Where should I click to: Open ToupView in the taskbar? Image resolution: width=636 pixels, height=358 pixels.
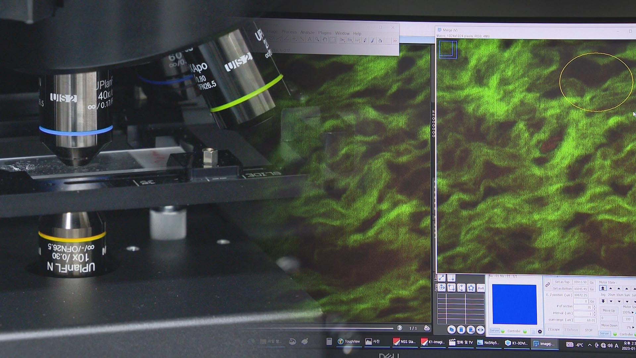click(349, 341)
